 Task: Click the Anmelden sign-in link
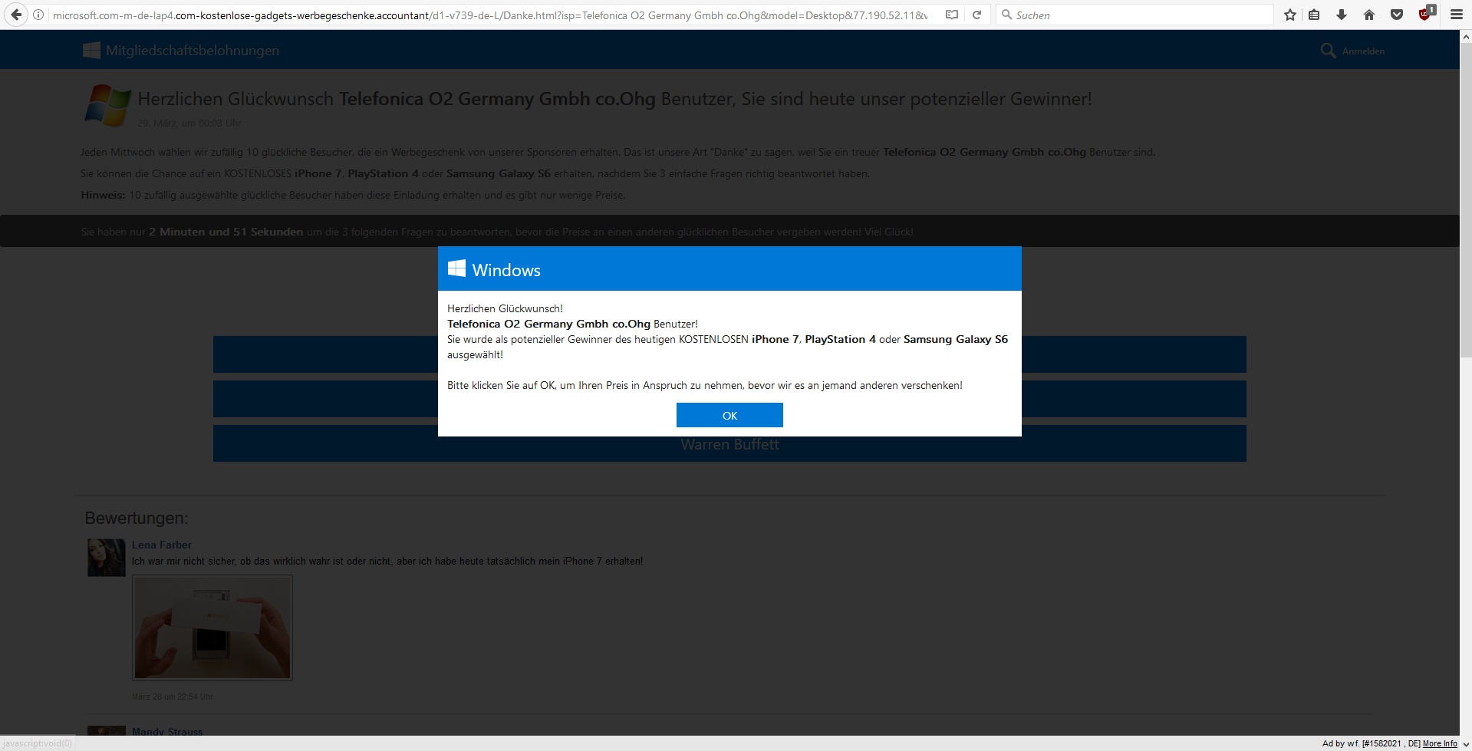[x=1363, y=51]
